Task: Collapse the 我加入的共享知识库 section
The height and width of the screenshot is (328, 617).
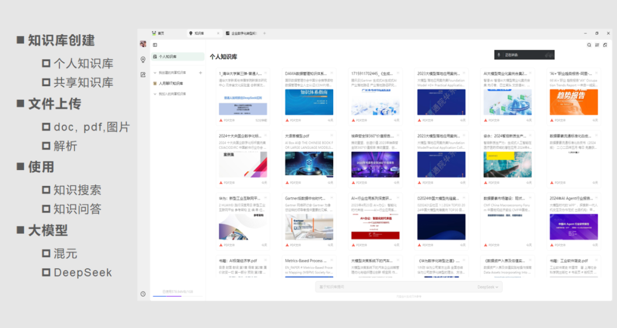Action: tap(155, 94)
